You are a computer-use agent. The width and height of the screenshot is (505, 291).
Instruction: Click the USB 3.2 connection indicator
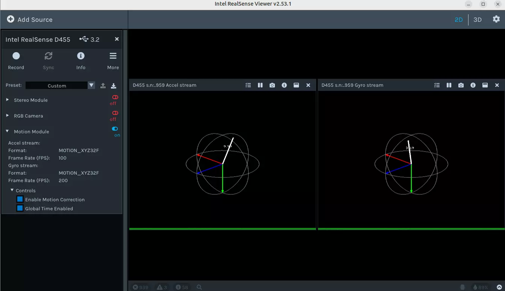point(89,39)
